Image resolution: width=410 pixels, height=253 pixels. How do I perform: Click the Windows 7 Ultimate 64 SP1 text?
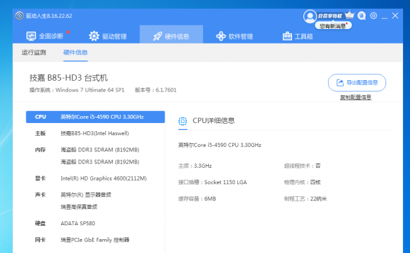[x=90, y=90]
